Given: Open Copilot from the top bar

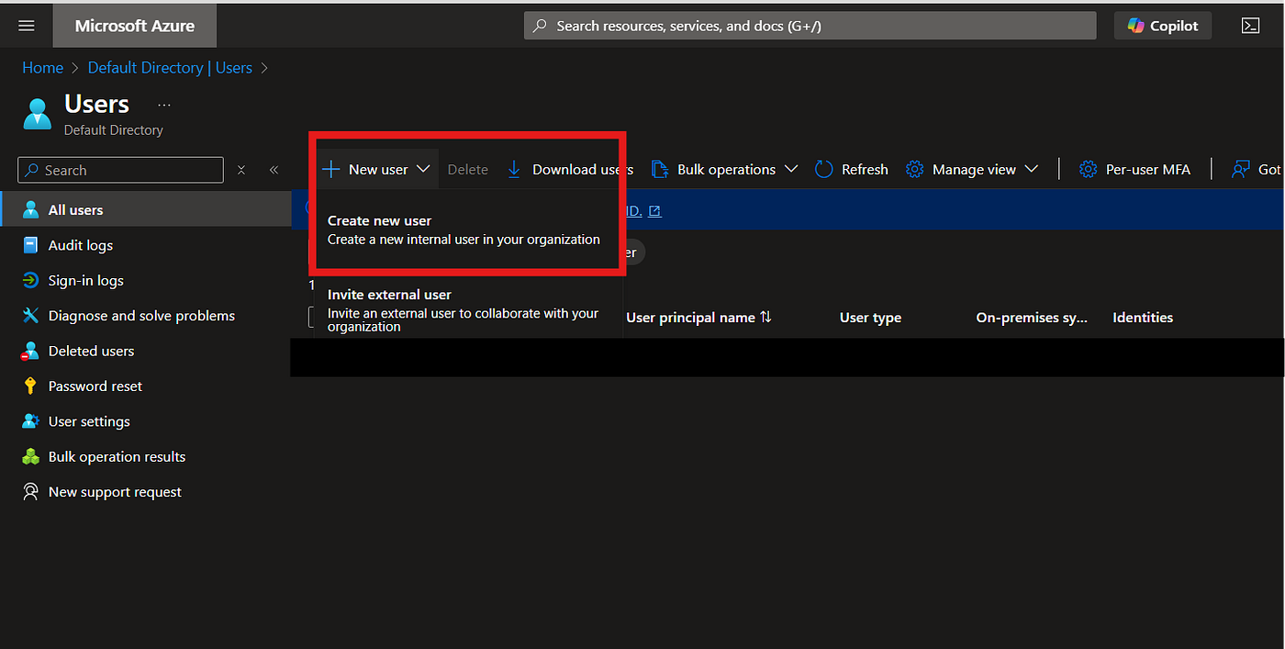Looking at the screenshot, I should click(1163, 26).
